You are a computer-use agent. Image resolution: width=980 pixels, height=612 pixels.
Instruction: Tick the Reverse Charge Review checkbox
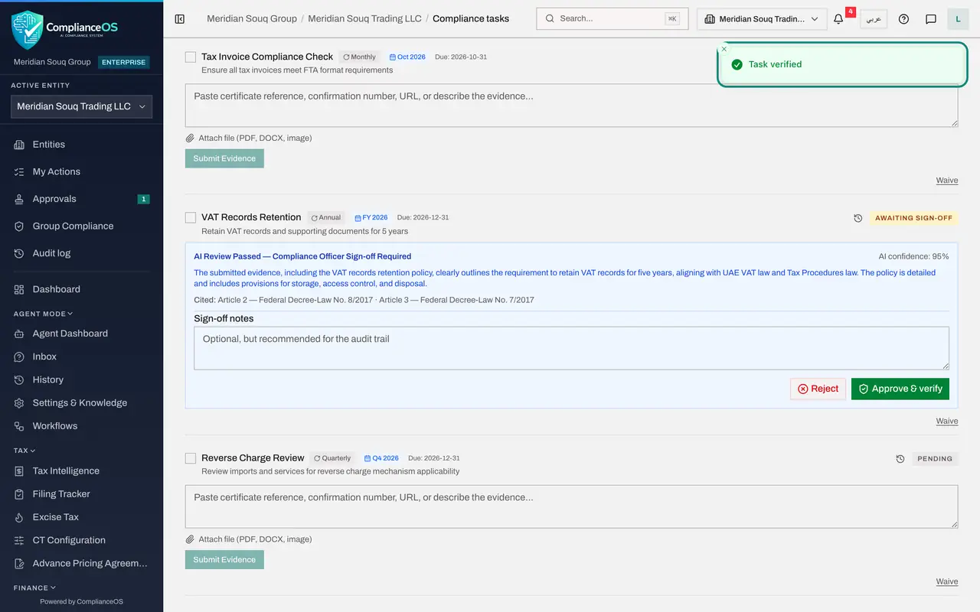pos(191,458)
